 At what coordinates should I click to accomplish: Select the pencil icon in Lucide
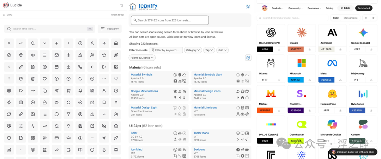click(21, 67)
